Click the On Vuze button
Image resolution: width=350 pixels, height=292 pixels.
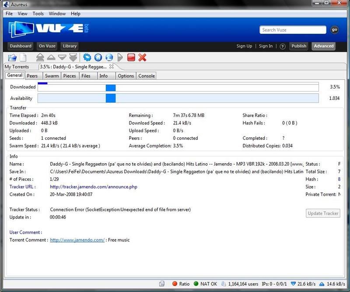[47, 46]
